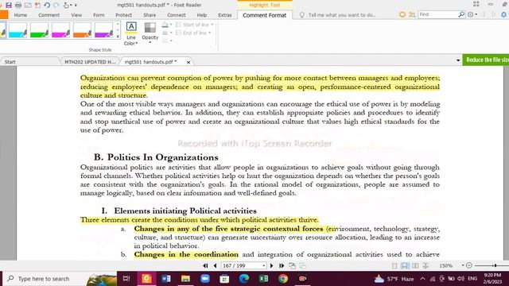Go to previous page arrow
Screen dimensions: 509x286
point(215,265)
